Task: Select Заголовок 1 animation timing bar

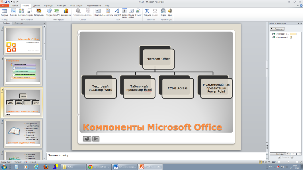Action: (293, 34)
